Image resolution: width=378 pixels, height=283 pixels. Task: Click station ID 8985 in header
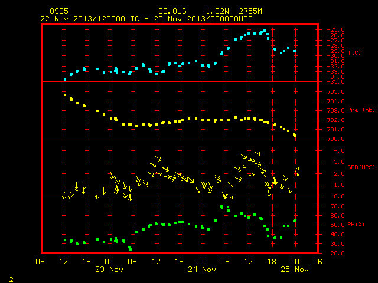pos(59,11)
